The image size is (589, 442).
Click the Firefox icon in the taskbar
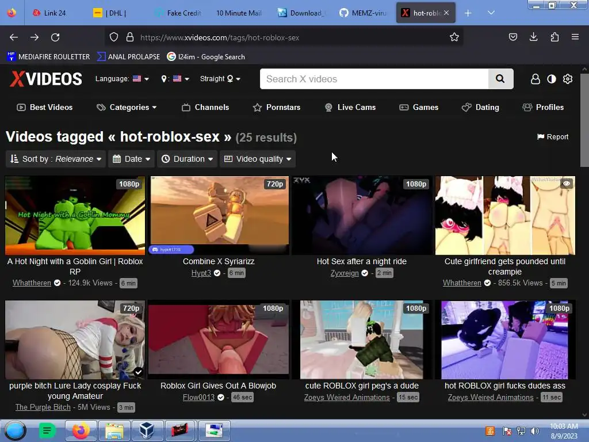click(x=81, y=430)
